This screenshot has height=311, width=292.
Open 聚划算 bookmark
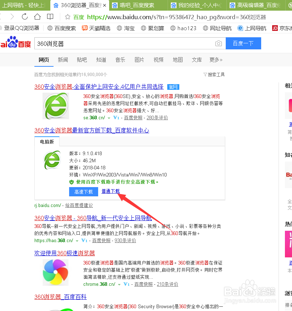tap(152, 28)
